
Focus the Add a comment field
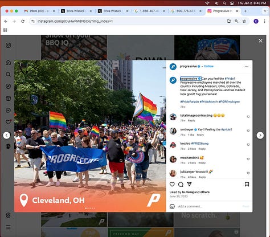point(209,206)
